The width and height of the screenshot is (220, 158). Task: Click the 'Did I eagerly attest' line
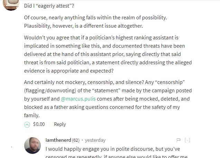(49, 6)
